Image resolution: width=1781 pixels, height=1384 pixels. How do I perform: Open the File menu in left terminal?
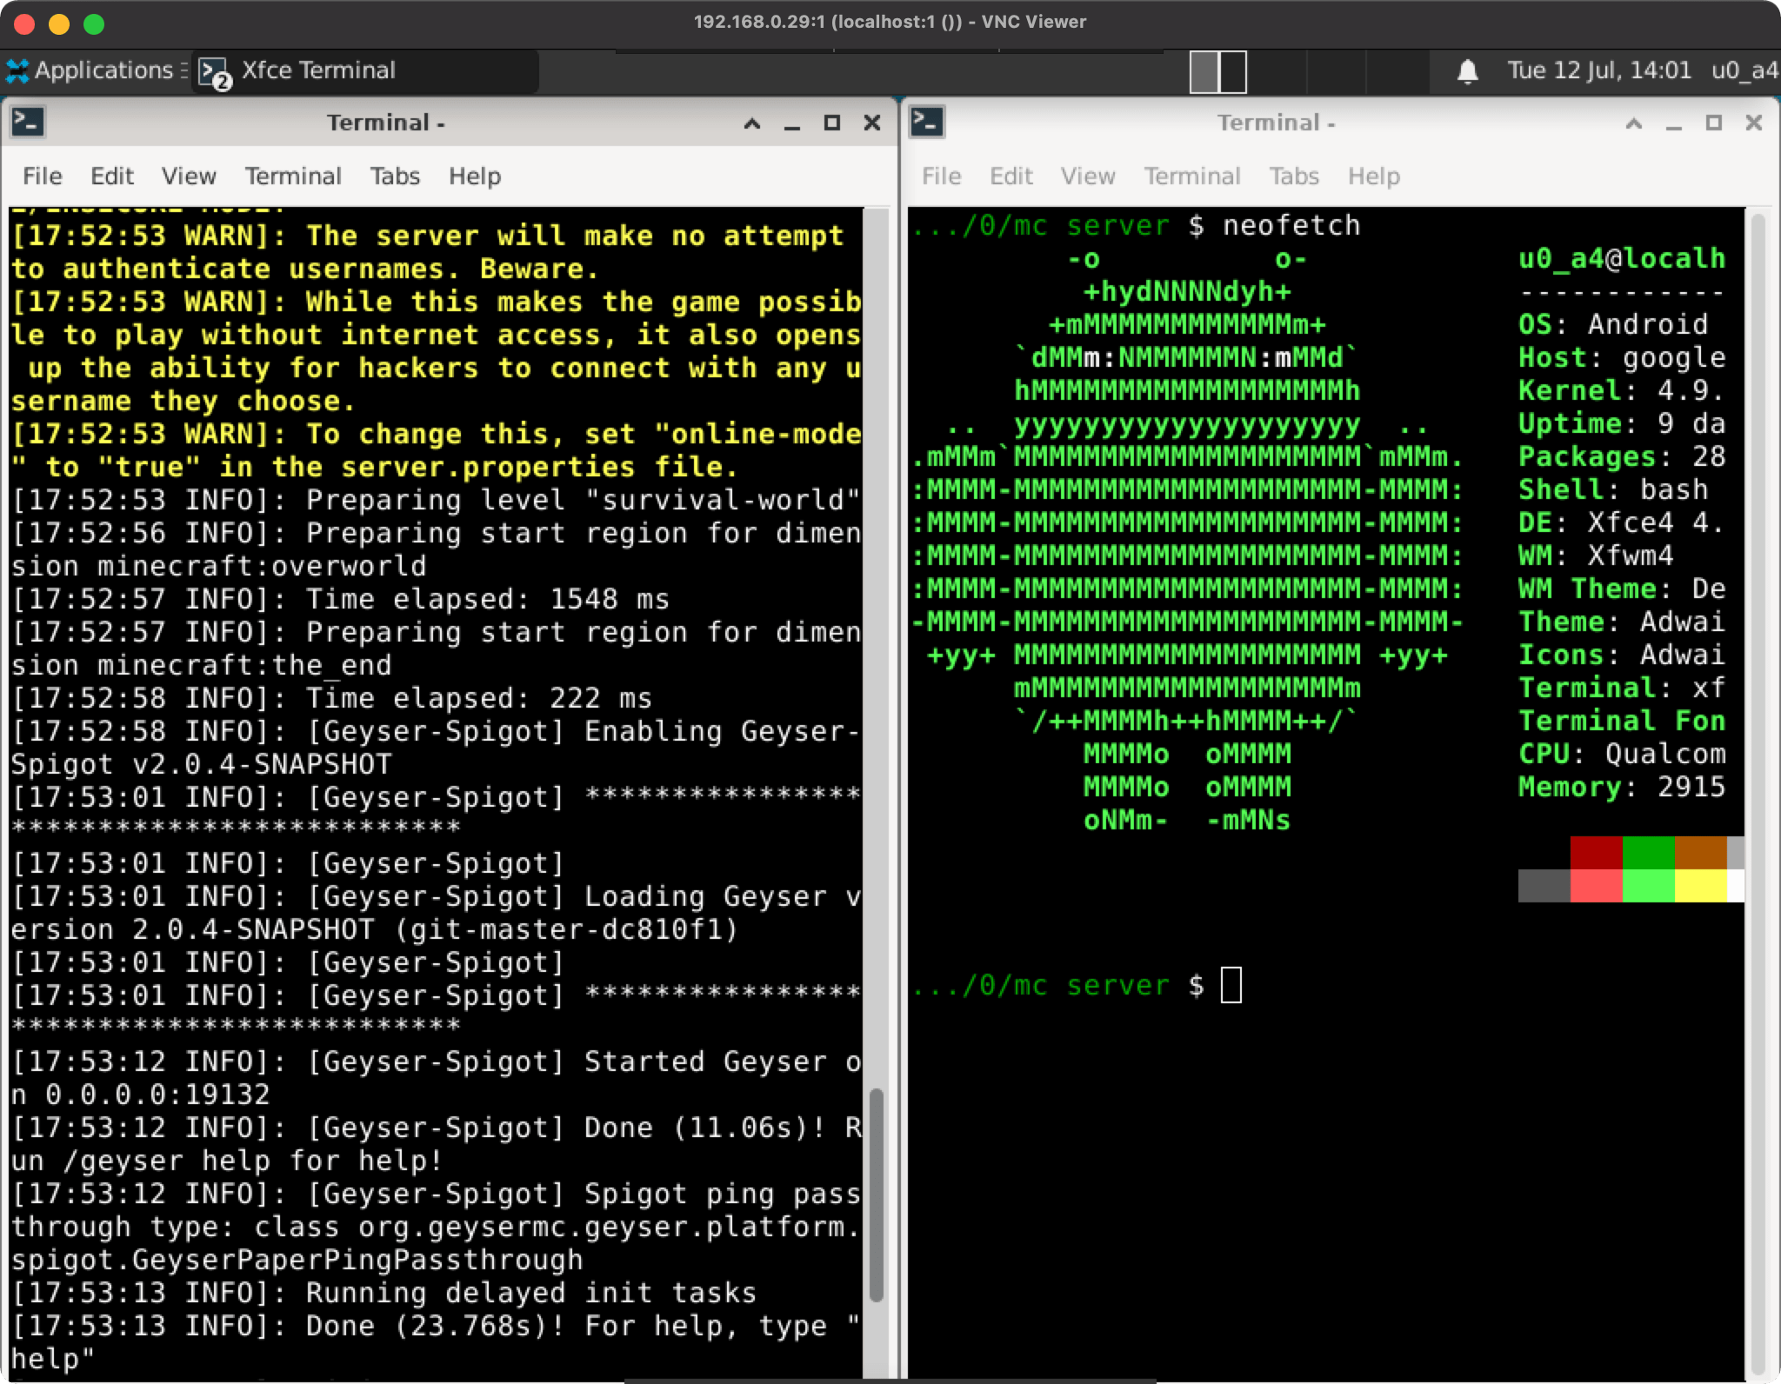(42, 176)
